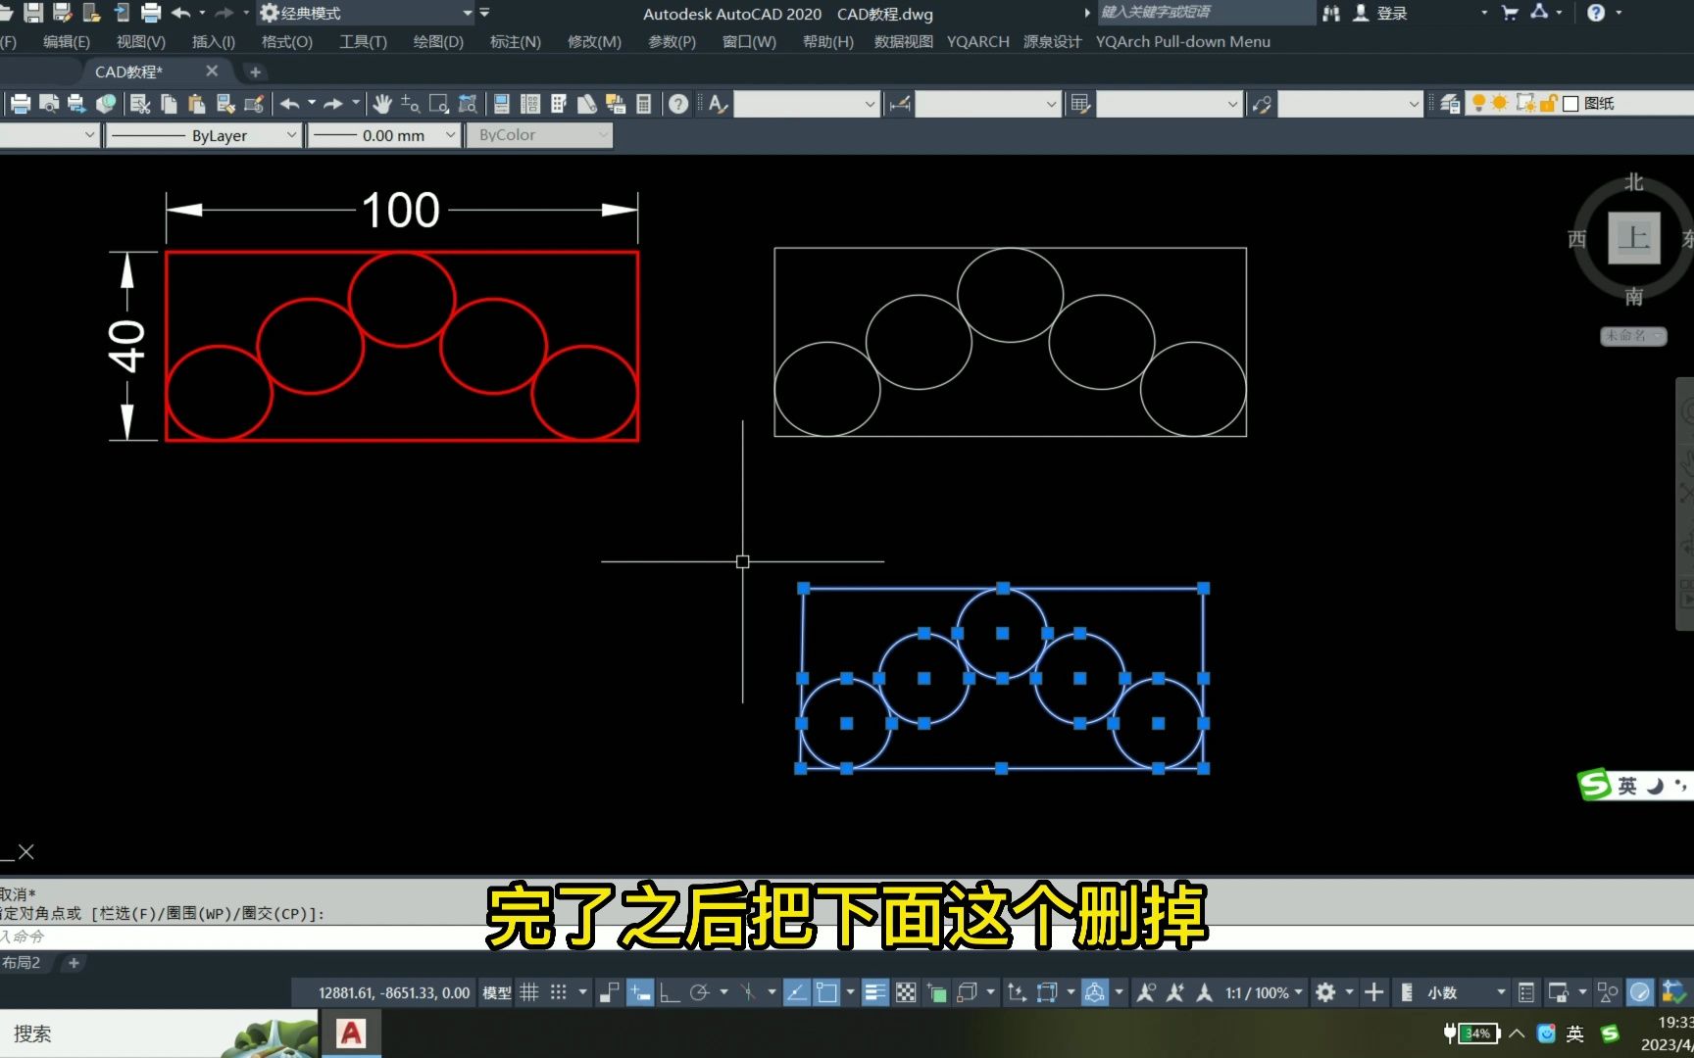Open the QuickCalc calculator icon
Viewport: 1694px width, 1058px height.
pos(644,104)
